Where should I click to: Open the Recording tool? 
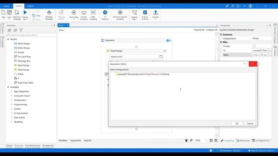click(x=74, y=14)
